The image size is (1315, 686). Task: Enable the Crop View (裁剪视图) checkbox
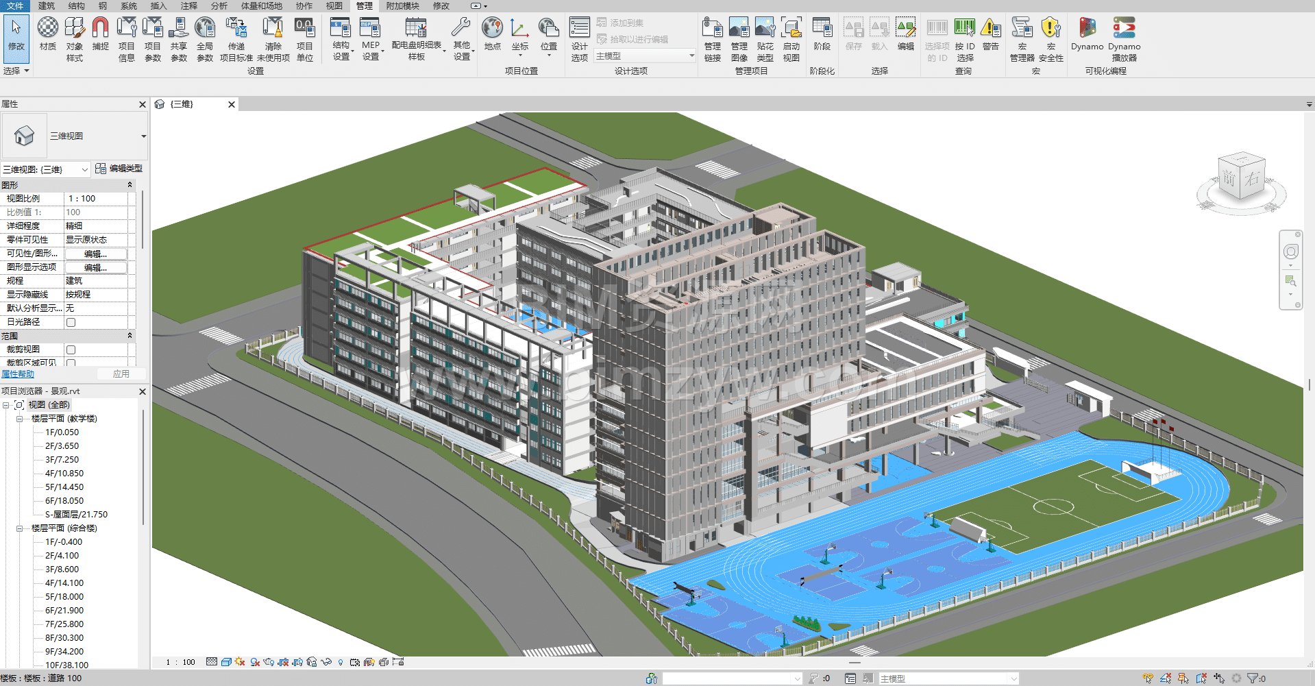(71, 350)
